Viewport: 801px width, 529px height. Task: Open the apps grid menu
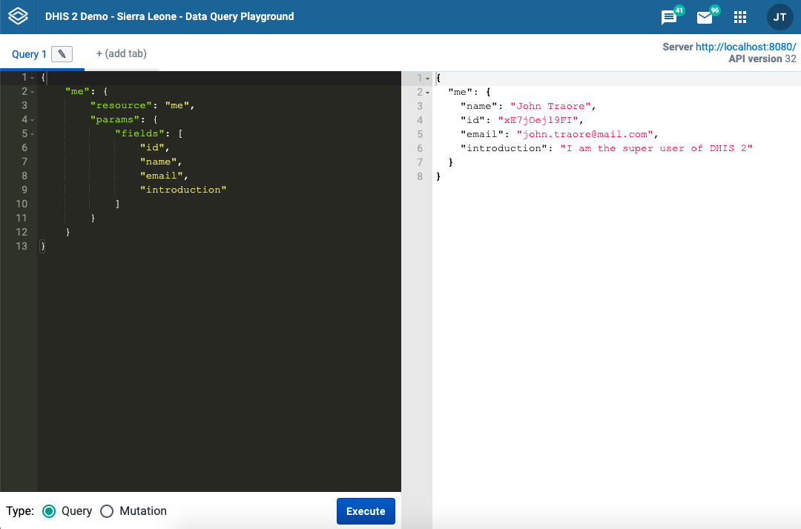click(739, 17)
